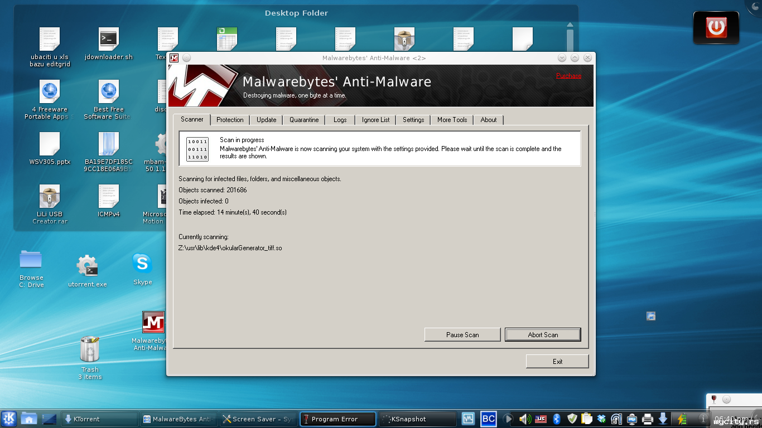Expand hidden system tray icons arrow
Viewport: 762px width, 428px height.
pyautogui.click(x=507, y=419)
